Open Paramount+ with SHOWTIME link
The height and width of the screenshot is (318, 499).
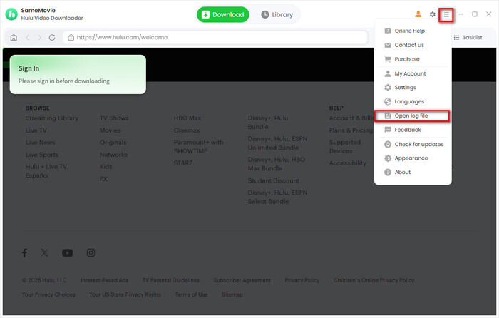click(x=199, y=147)
